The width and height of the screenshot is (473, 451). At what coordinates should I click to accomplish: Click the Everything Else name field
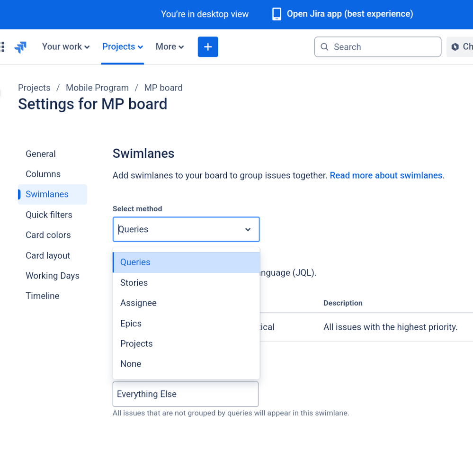(186, 394)
